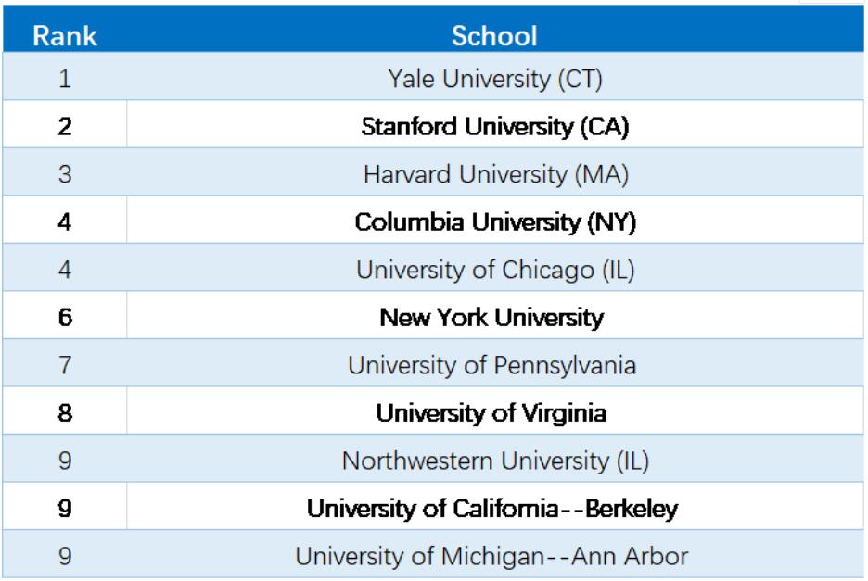Screen dimensions: 868x581
Task: Select the University of California--Berkeley cell
Action: [495, 506]
